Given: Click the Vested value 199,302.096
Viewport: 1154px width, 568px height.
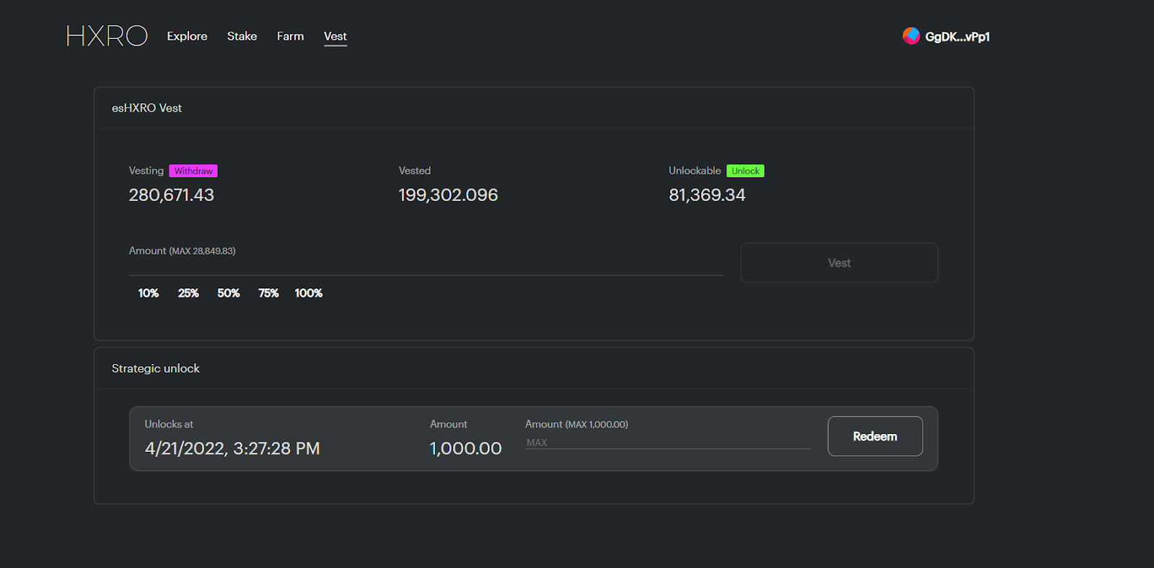Looking at the screenshot, I should [x=448, y=195].
